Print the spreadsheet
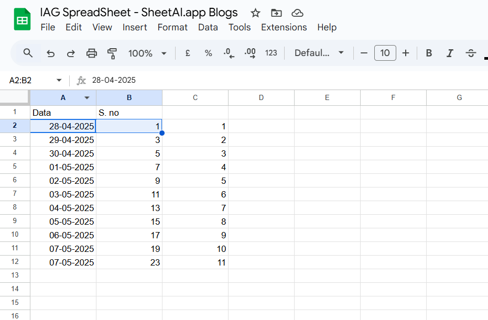Screen dimensions: 488x320 (x=92, y=53)
